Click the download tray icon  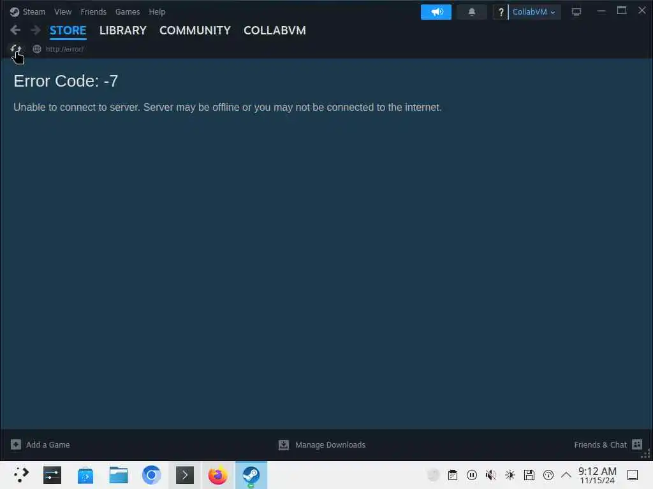284,445
